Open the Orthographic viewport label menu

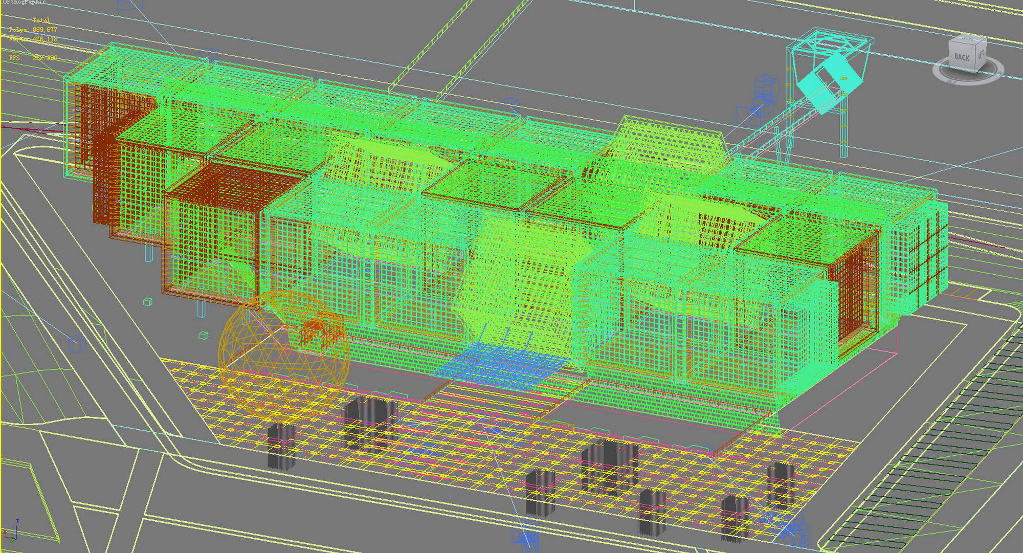[24, 2]
